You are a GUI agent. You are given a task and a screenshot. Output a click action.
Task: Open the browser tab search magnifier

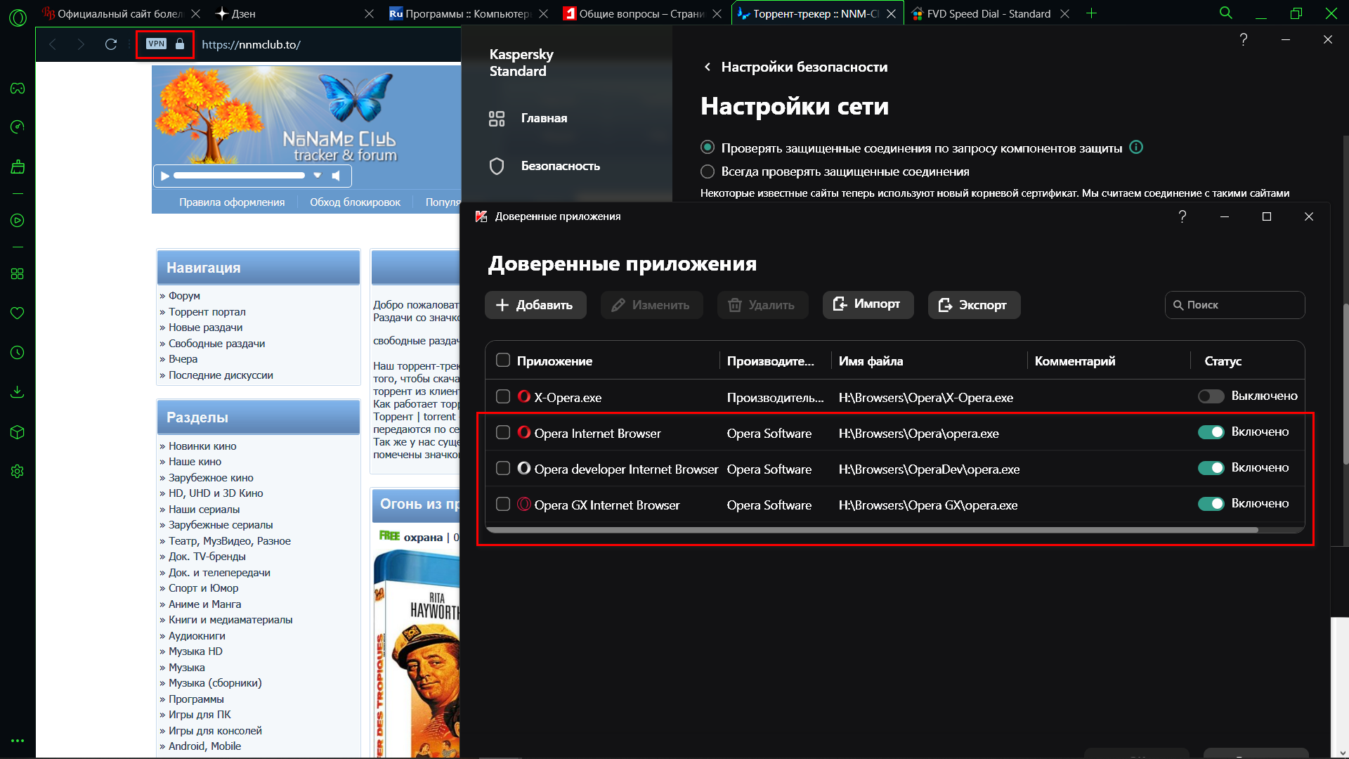coord(1226,13)
